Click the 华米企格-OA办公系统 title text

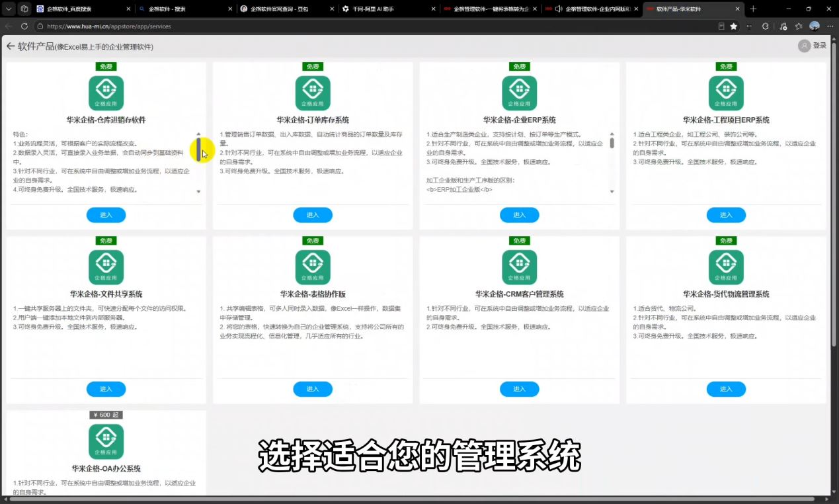[106, 468]
